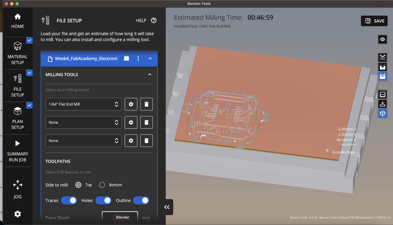
Task: Toggle the Holes switch off
Action: (x=103, y=200)
